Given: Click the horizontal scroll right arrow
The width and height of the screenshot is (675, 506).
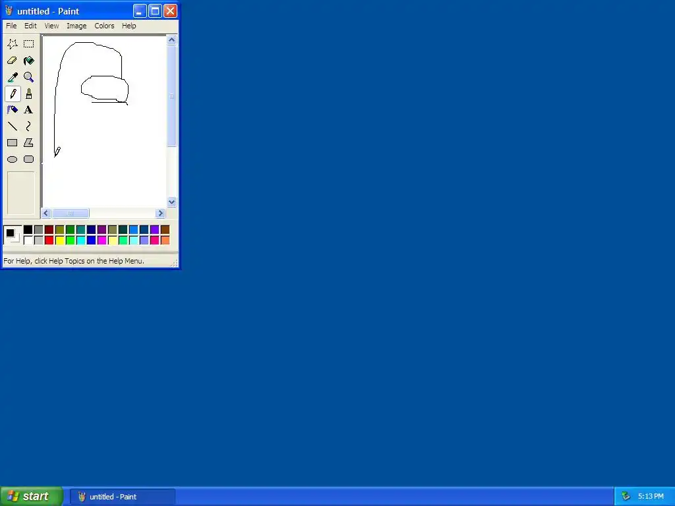Looking at the screenshot, I should [161, 213].
